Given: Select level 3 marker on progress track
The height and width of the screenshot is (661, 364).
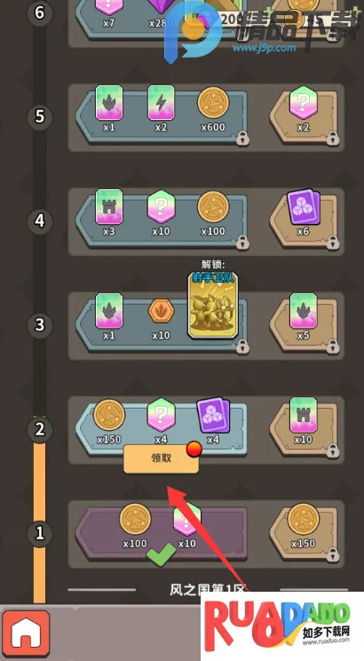Looking at the screenshot, I should (x=40, y=324).
